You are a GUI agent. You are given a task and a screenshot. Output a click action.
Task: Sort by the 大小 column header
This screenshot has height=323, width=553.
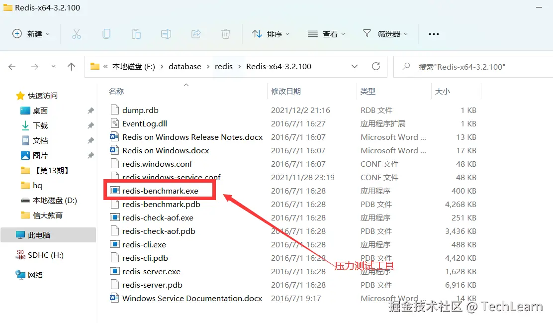(442, 92)
